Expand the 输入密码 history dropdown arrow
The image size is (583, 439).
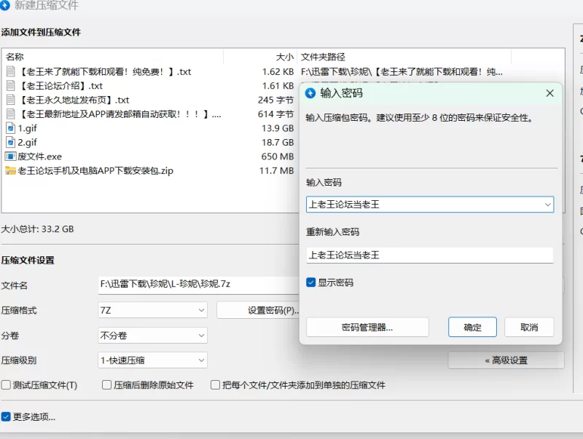tap(547, 205)
